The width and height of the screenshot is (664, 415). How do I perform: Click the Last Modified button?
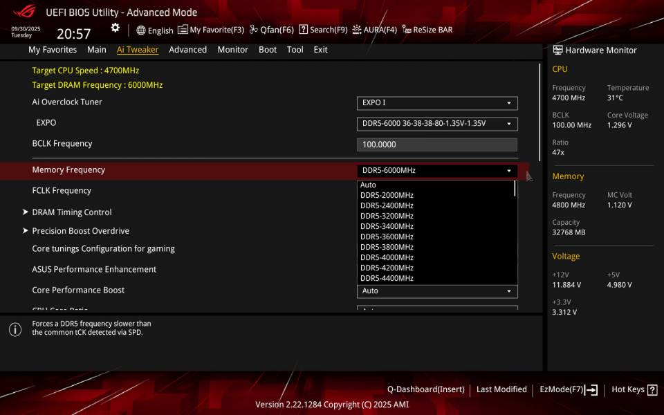pyautogui.click(x=501, y=389)
